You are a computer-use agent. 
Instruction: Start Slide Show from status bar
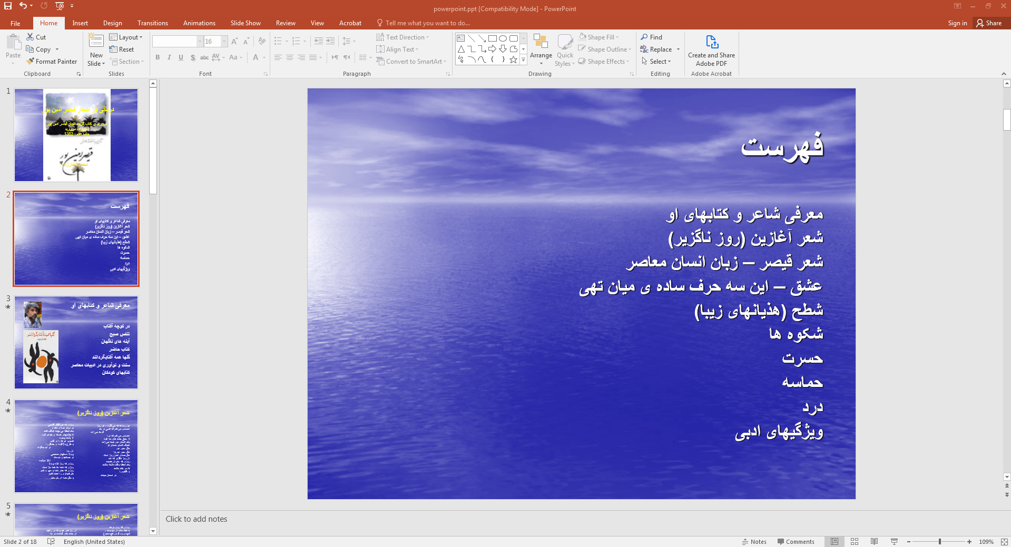(894, 542)
